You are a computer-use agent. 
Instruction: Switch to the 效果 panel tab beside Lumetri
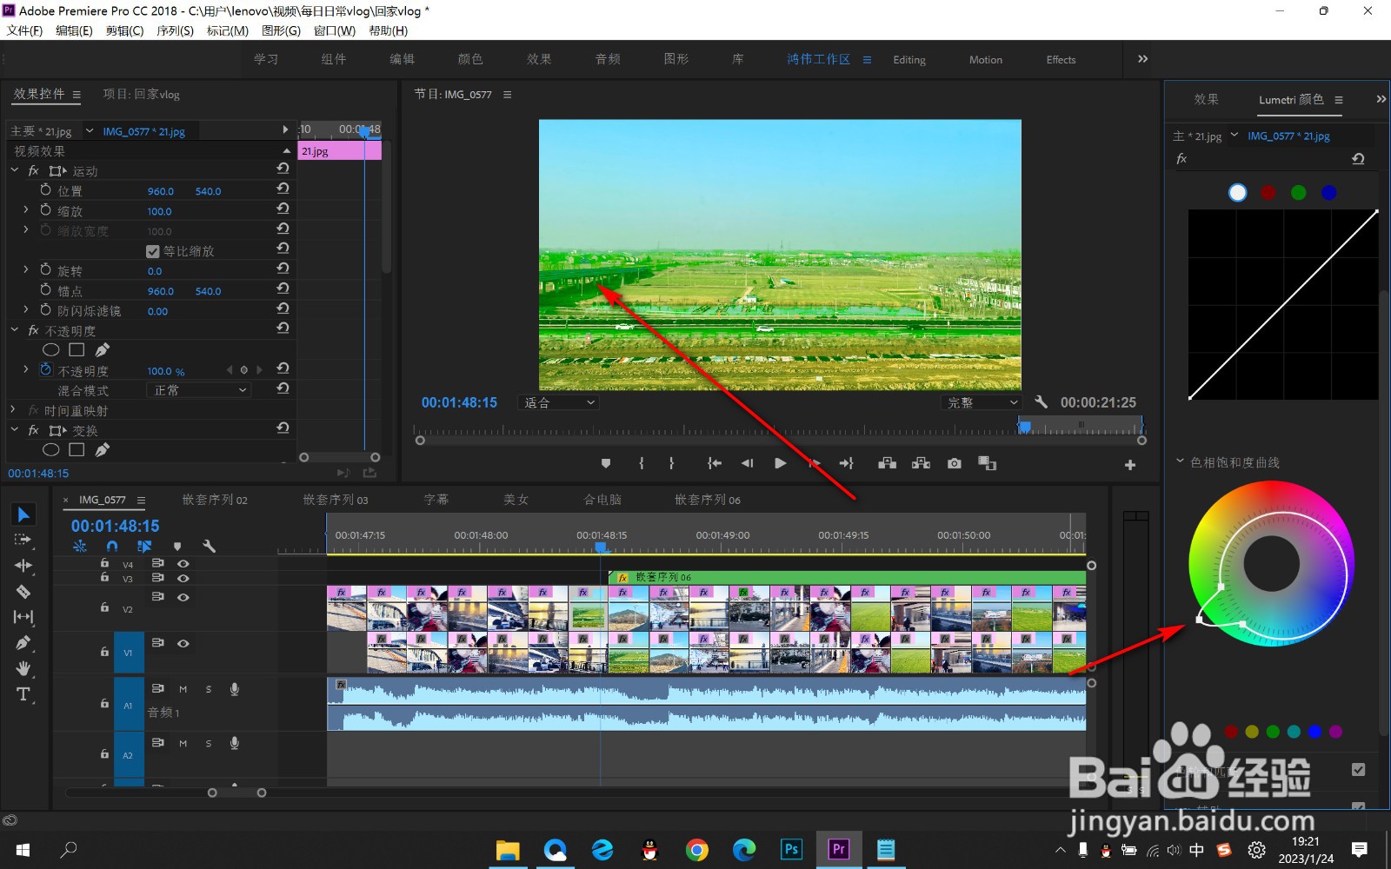click(1206, 99)
